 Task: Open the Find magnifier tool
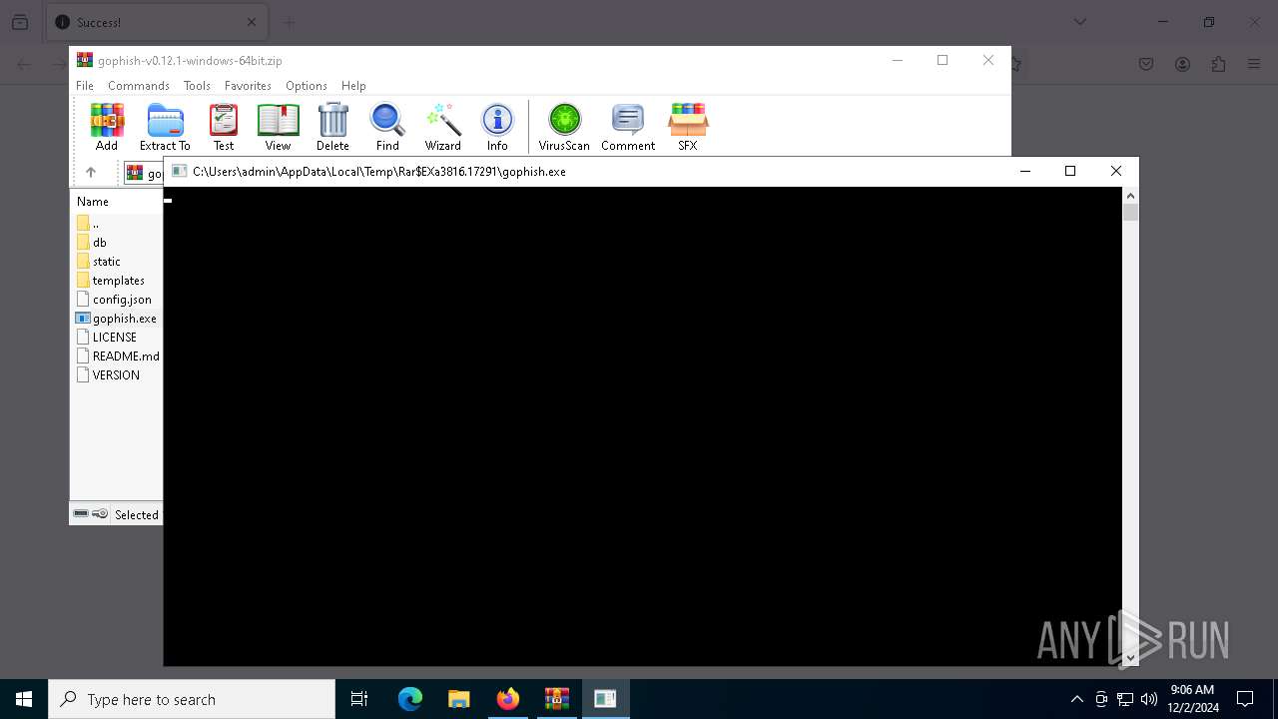(387, 127)
